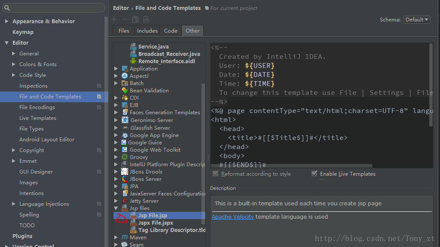Open Android Layout Editor settings
This screenshot has height=247, width=440.
click(46, 140)
